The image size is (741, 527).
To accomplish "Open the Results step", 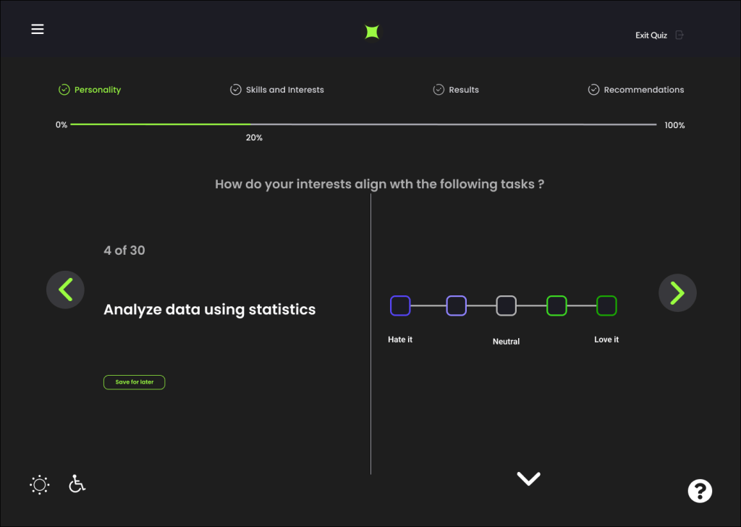I will click(x=456, y=90).
